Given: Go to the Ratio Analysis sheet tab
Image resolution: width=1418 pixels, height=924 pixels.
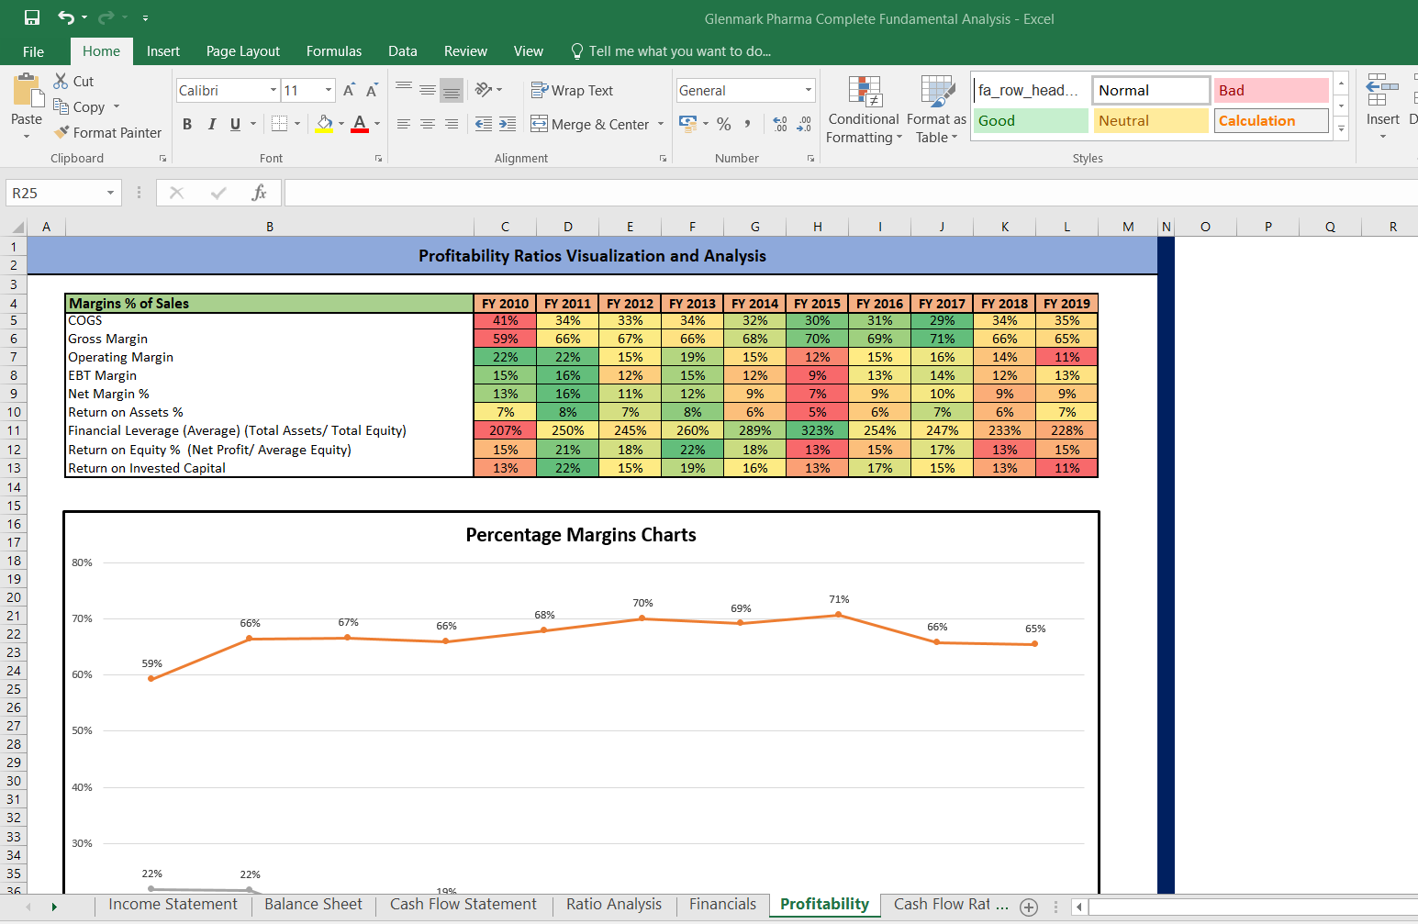Looking at the screenshot, I should point(614,905).
